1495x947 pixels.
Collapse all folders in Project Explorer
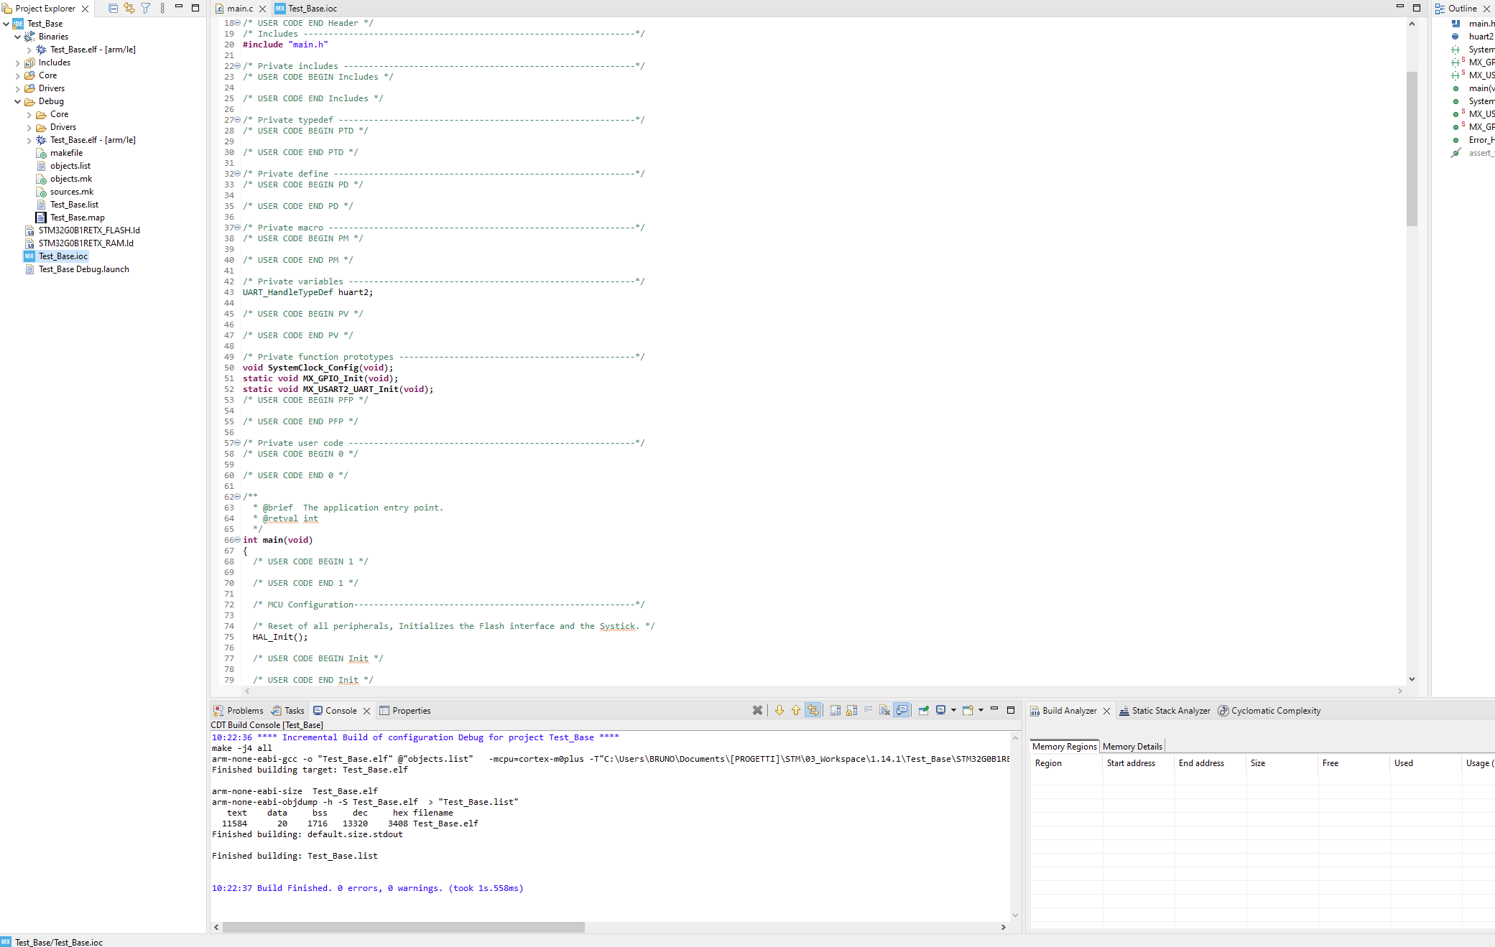(x=113, y=8)
